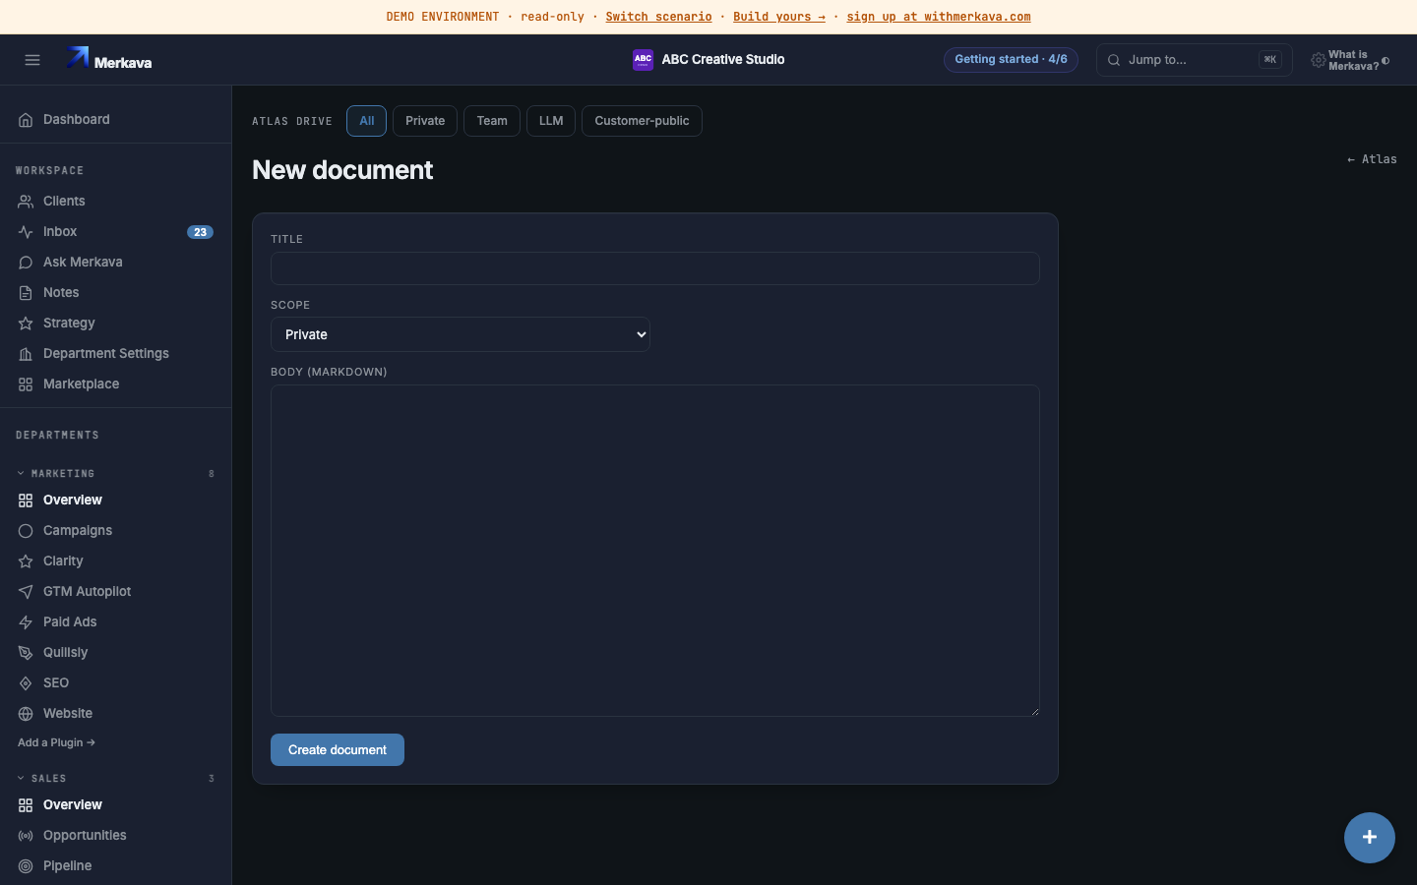Viewport: 1417px width, 885px height.
Task: Click the Sales Overview grid icon
Action: coord(26,805)
